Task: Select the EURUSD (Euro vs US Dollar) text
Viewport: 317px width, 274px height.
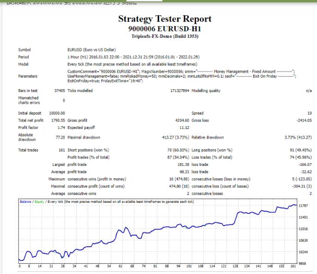Action: pyautogui.click(x=91, y=49)
